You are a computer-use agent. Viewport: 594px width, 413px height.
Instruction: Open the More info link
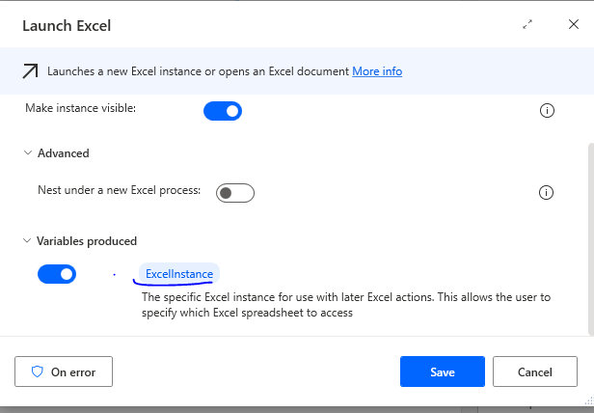[376, 71]
